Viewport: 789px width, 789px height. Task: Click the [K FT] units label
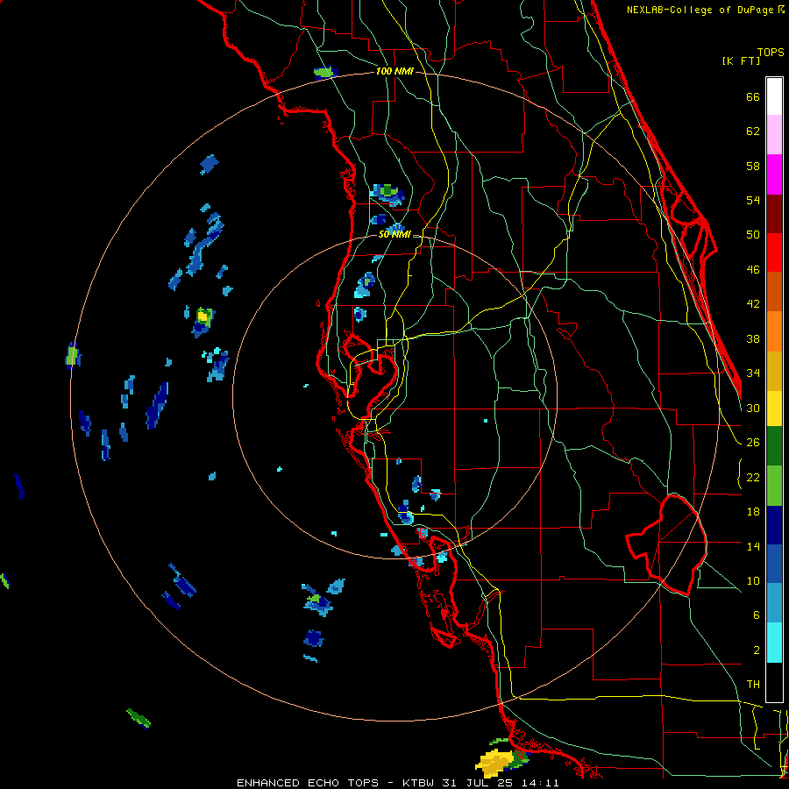[741, 60]
